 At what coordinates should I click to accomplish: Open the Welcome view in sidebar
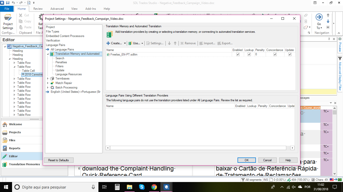click(x=22, y=124)
